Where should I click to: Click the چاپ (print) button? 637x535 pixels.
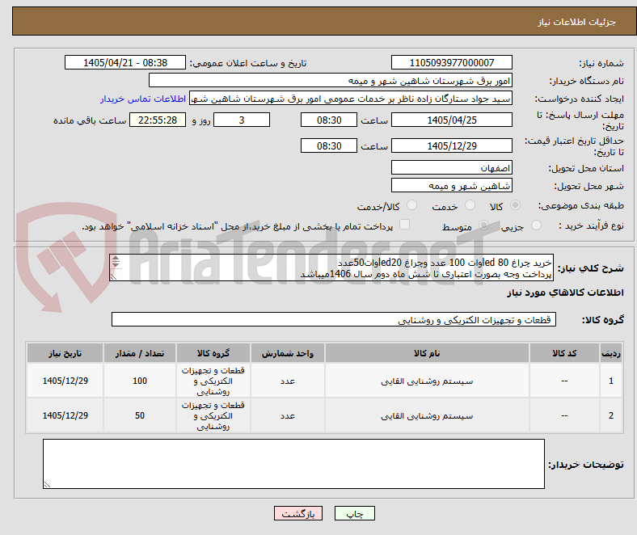pos(354,513)
